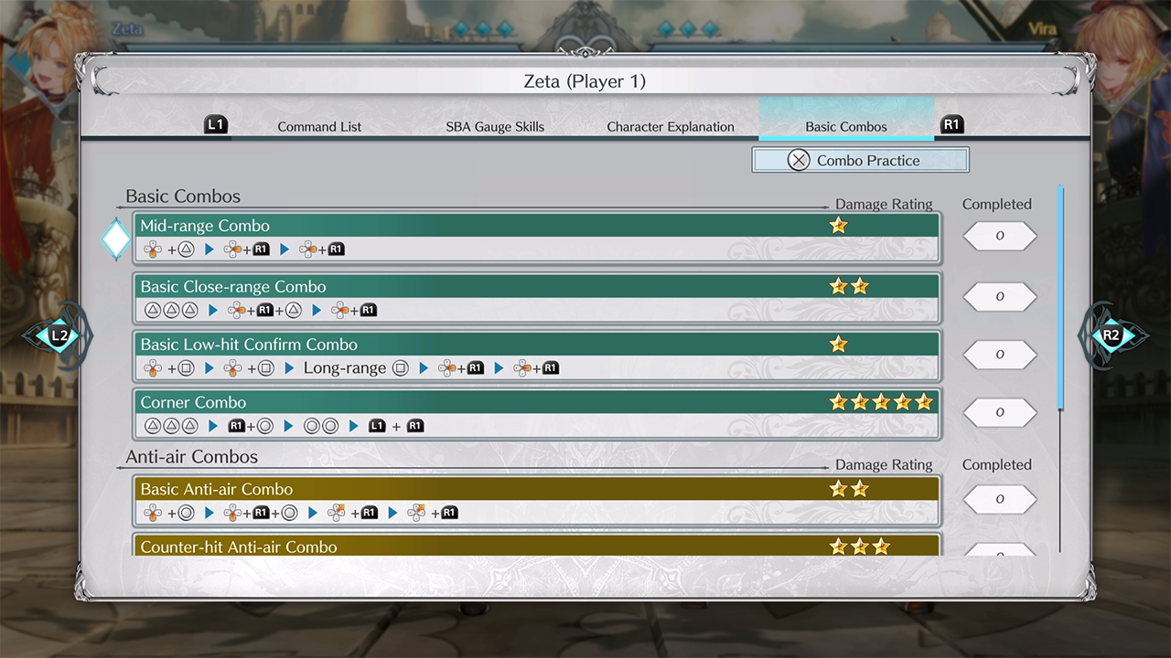This screenshot has height=658, width=1171.
Task: Click the Completed counter for Mid-range Combo
Action: point(999,236)
